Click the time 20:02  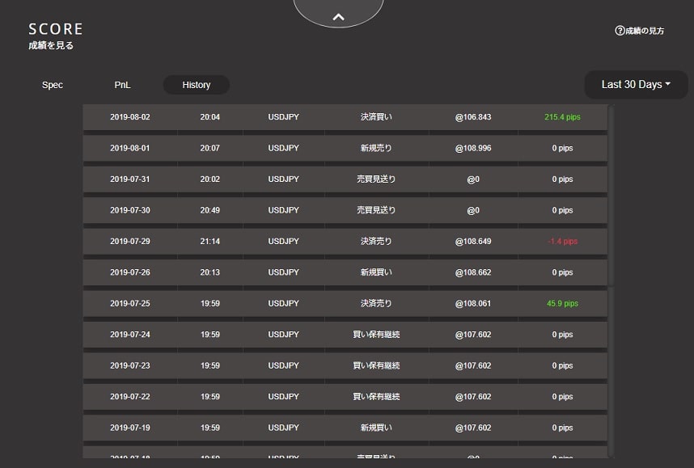209,179
